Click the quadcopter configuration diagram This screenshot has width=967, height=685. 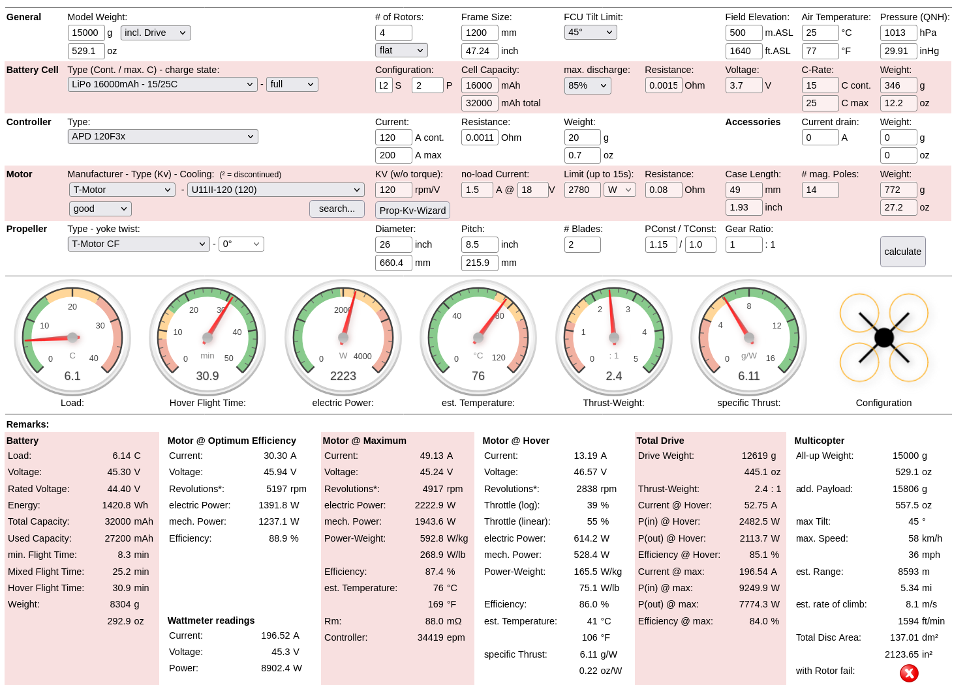tap(883, 338)
